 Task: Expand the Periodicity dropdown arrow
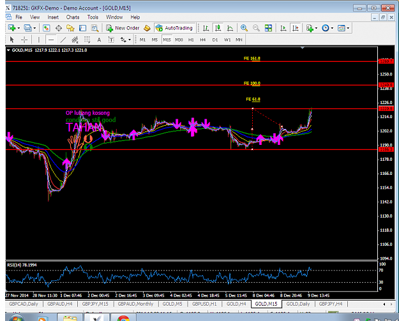332,28
